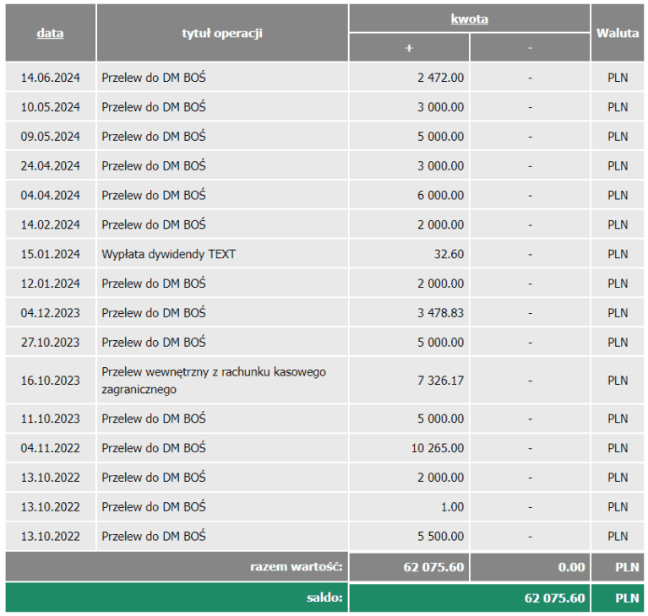Click the Waluta column header
Viewport: 648px width, 616px height.
[618, 34]
